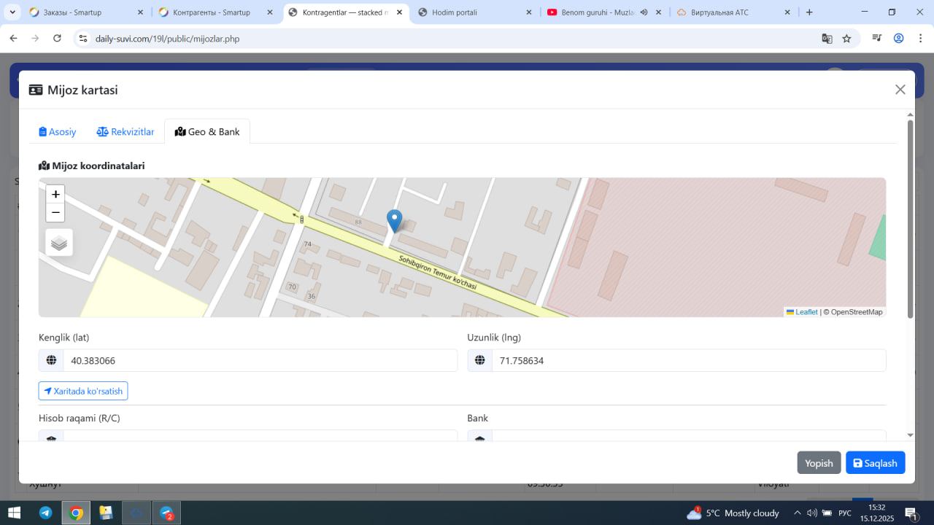The image size is (934, 525).
Task: Open the Windows Start menu
Action: pyautogui.click(x=14, y=513)
